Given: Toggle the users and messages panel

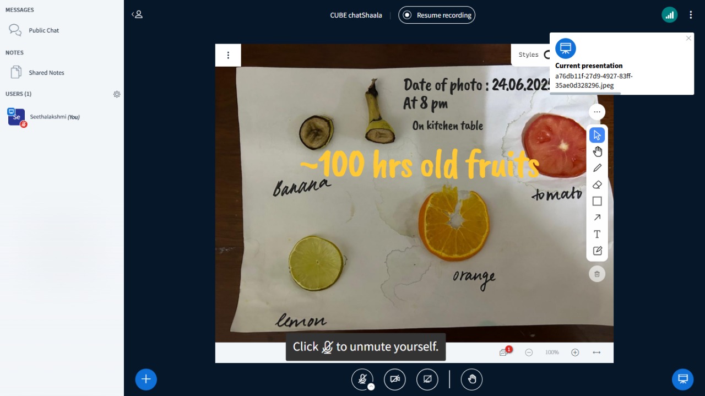Looking at the screenshot, I should (137, 14).
